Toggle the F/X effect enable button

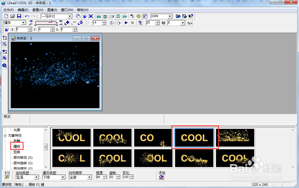8,177
